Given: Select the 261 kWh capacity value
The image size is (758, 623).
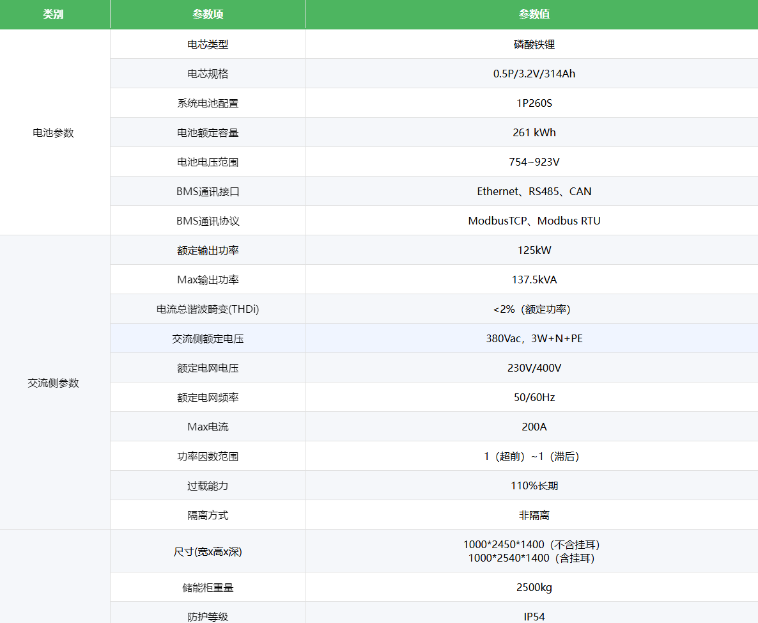Looking at the screenshot, I should 534,133.
